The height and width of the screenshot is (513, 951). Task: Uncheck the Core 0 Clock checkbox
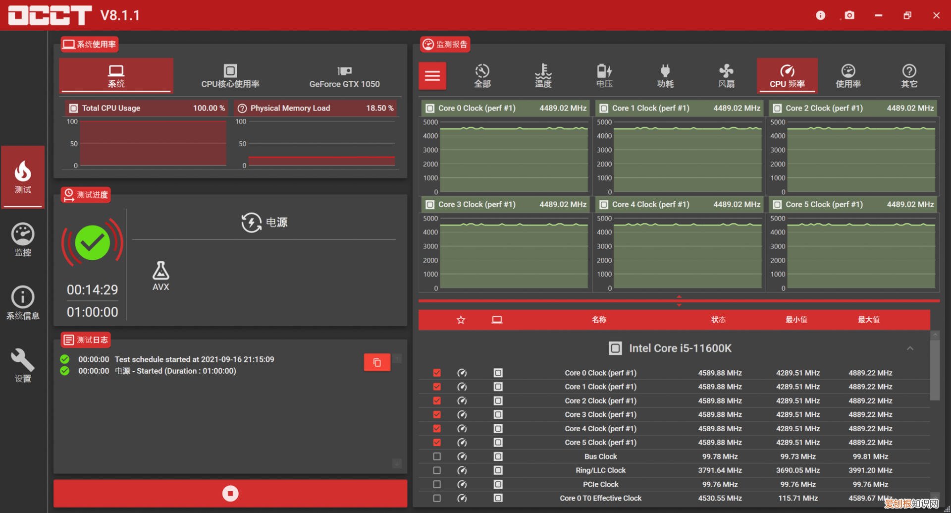[437, 373]
